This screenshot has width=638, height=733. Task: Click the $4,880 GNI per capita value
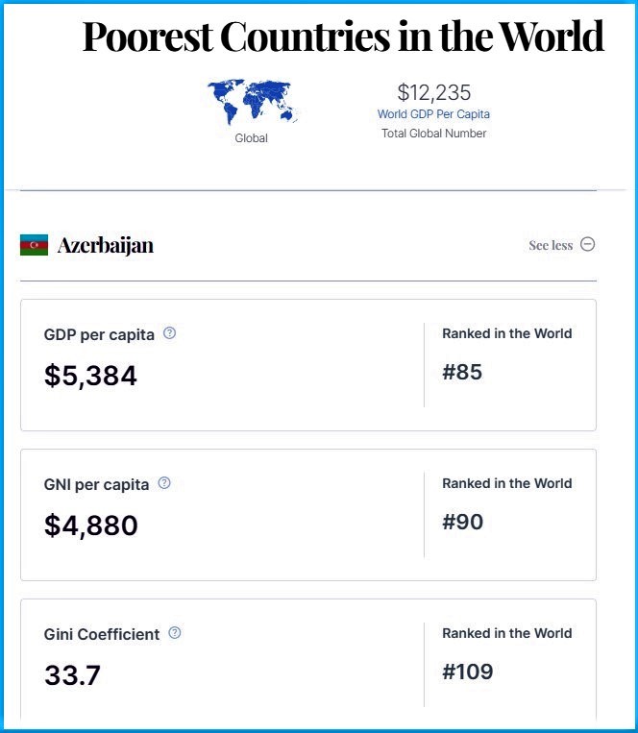[x=90, y=525]
